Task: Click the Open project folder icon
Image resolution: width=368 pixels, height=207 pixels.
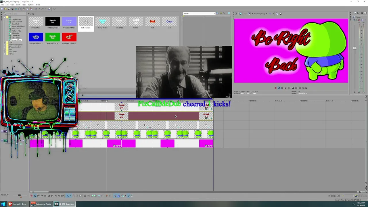Action: click(5, 9)
